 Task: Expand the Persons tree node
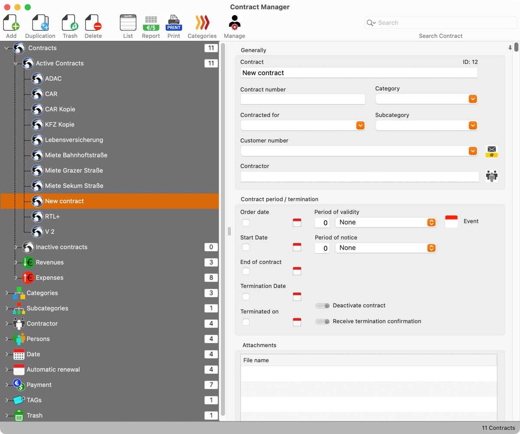(x=7, y=339)
